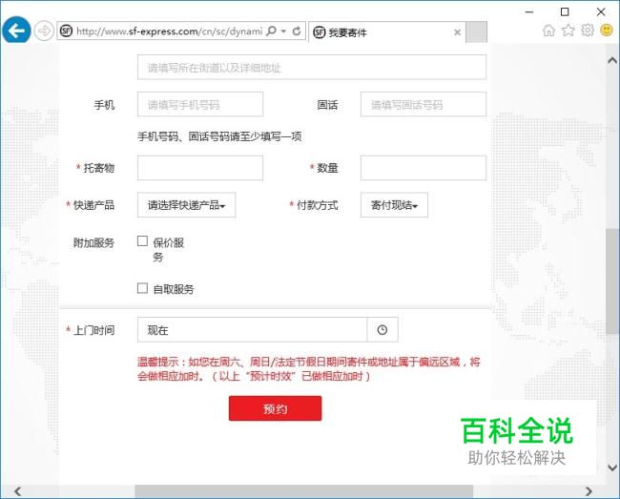
Task: Check the 保价服务 checkbox
Action: tap(142, 241)
